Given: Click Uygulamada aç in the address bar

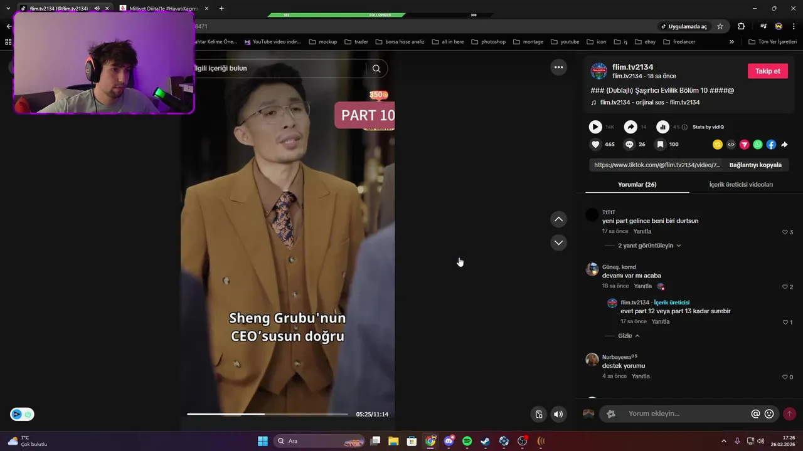Looking at the screenshot, I should click(x=684, y=26).
